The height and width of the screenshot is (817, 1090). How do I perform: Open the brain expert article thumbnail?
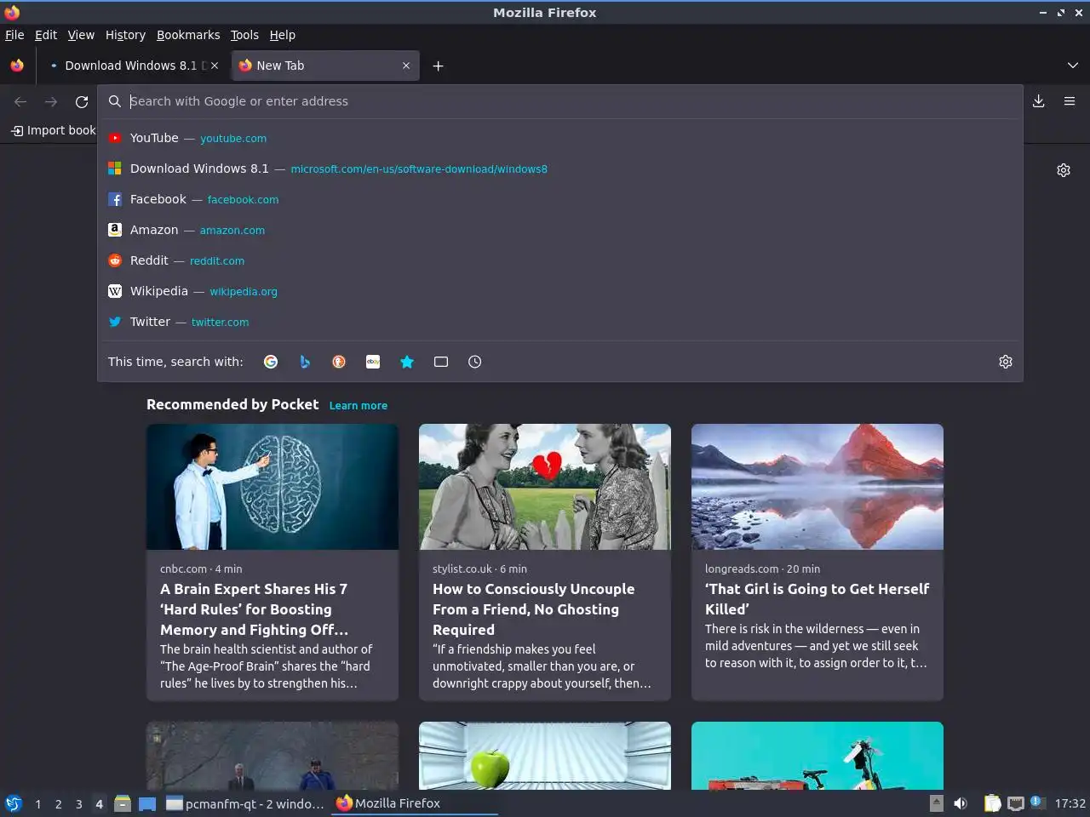click(x=272, y=487)
